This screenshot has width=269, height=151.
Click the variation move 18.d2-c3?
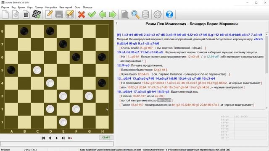click(139, 96)
